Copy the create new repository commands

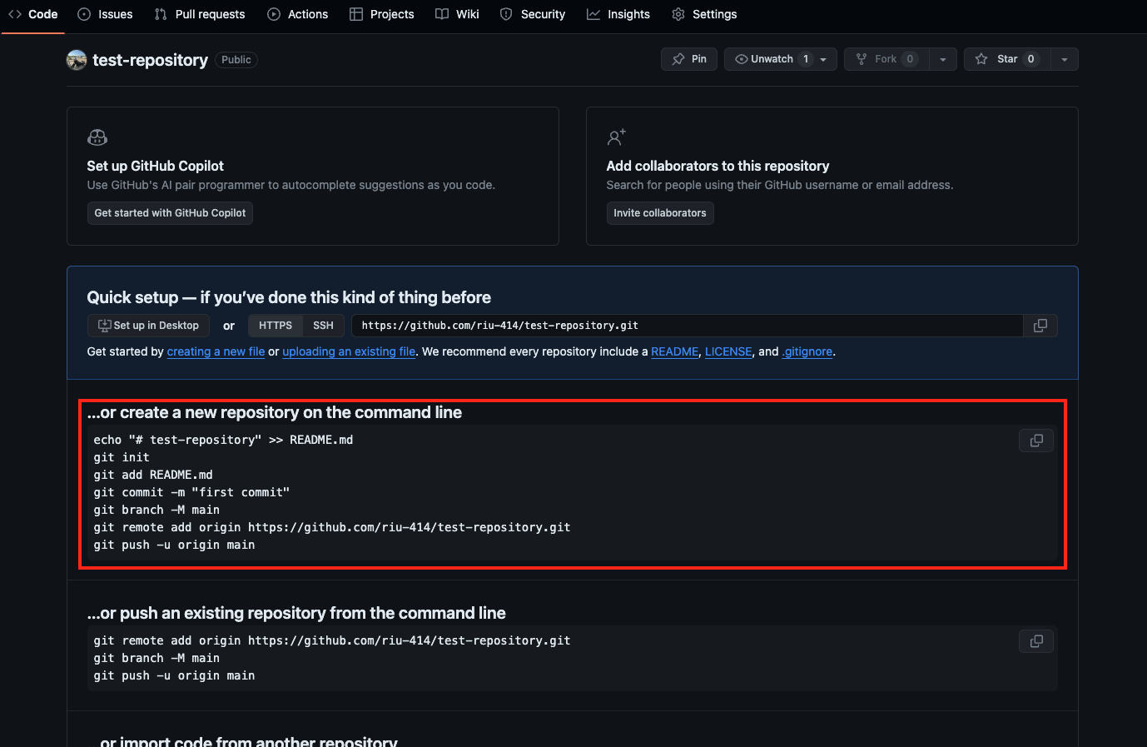(1036, 441)
